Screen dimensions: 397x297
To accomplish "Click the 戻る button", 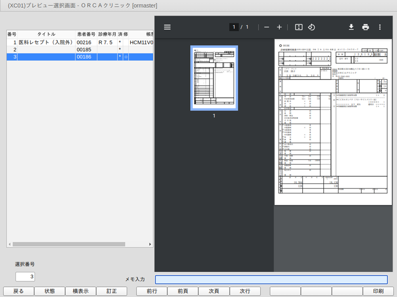I will coord(18,291).
